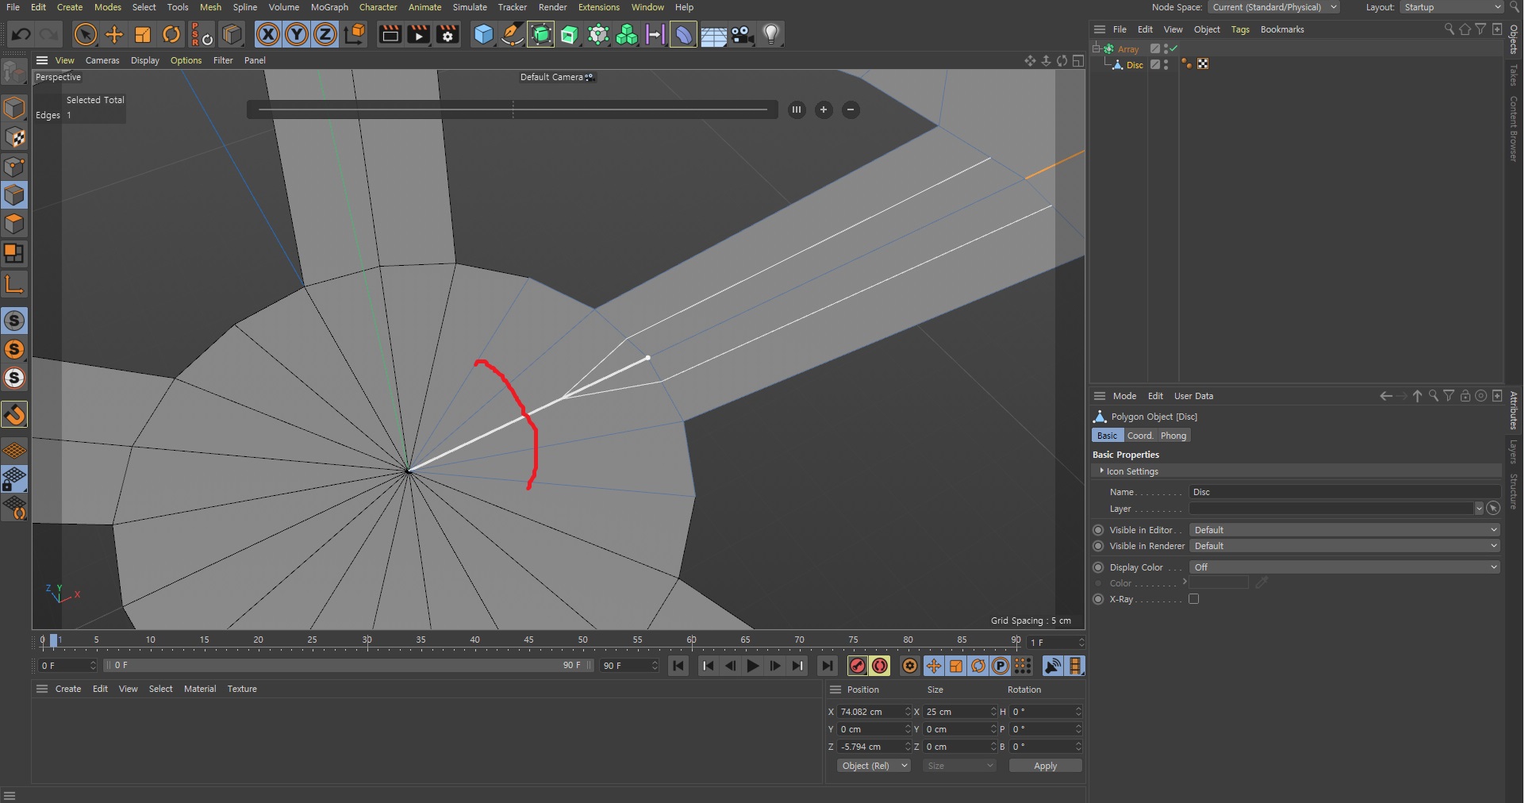Open Visible in Renderer dropdown

(1345, 546)
